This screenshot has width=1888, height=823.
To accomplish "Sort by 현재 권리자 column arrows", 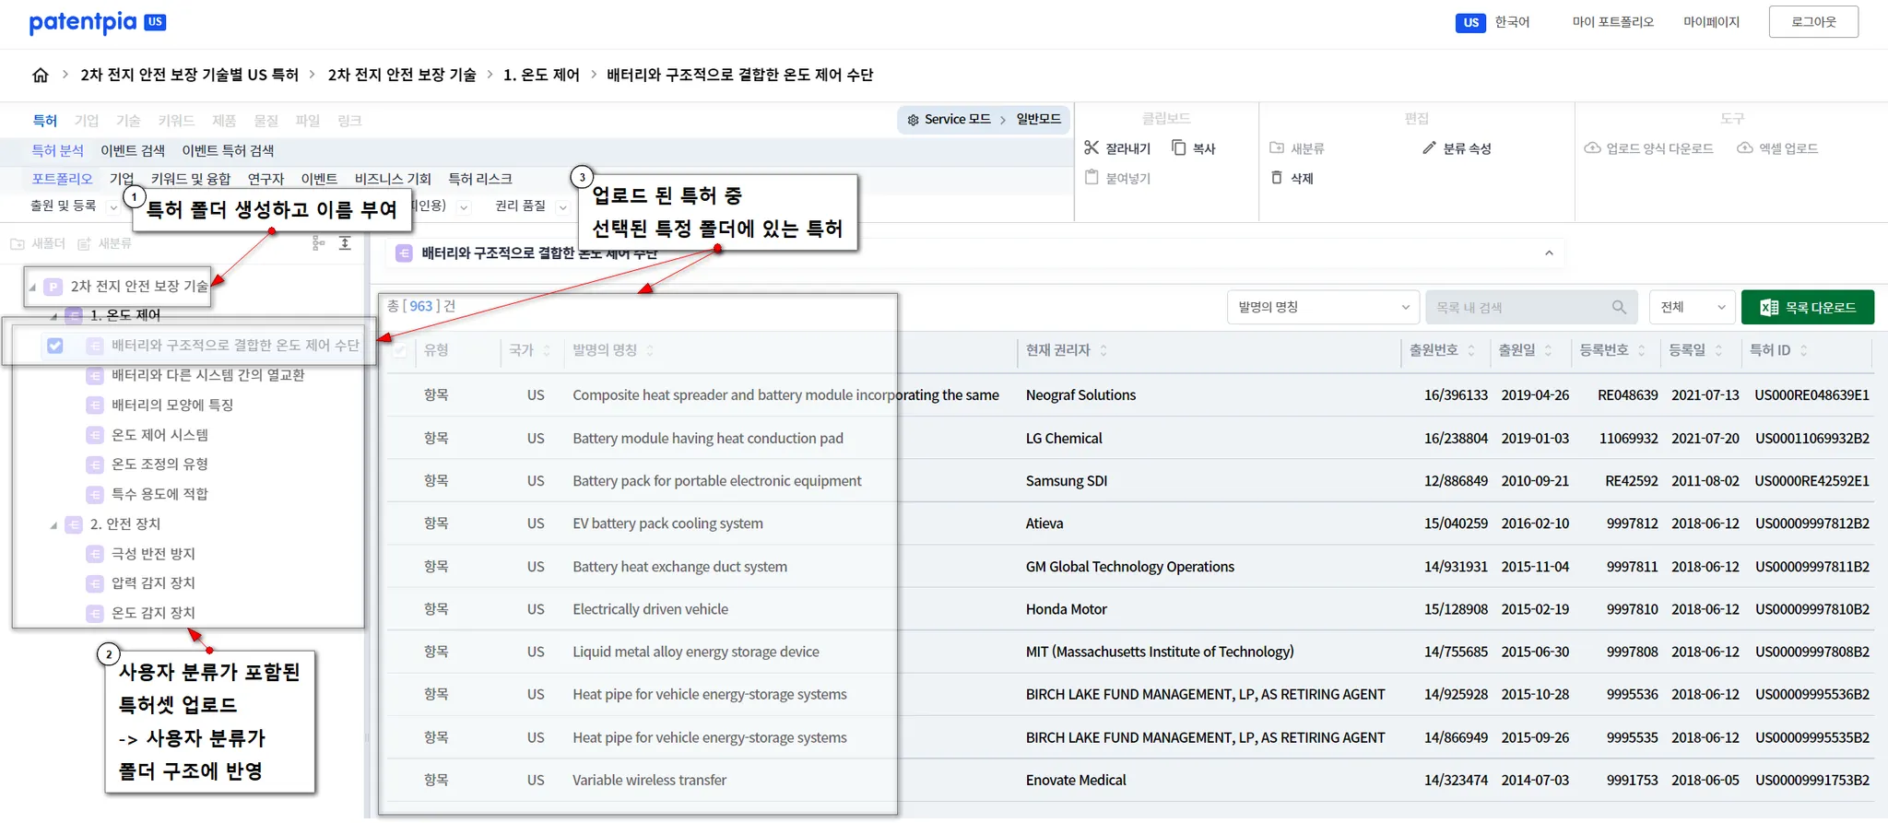I will pos(1103,350).
